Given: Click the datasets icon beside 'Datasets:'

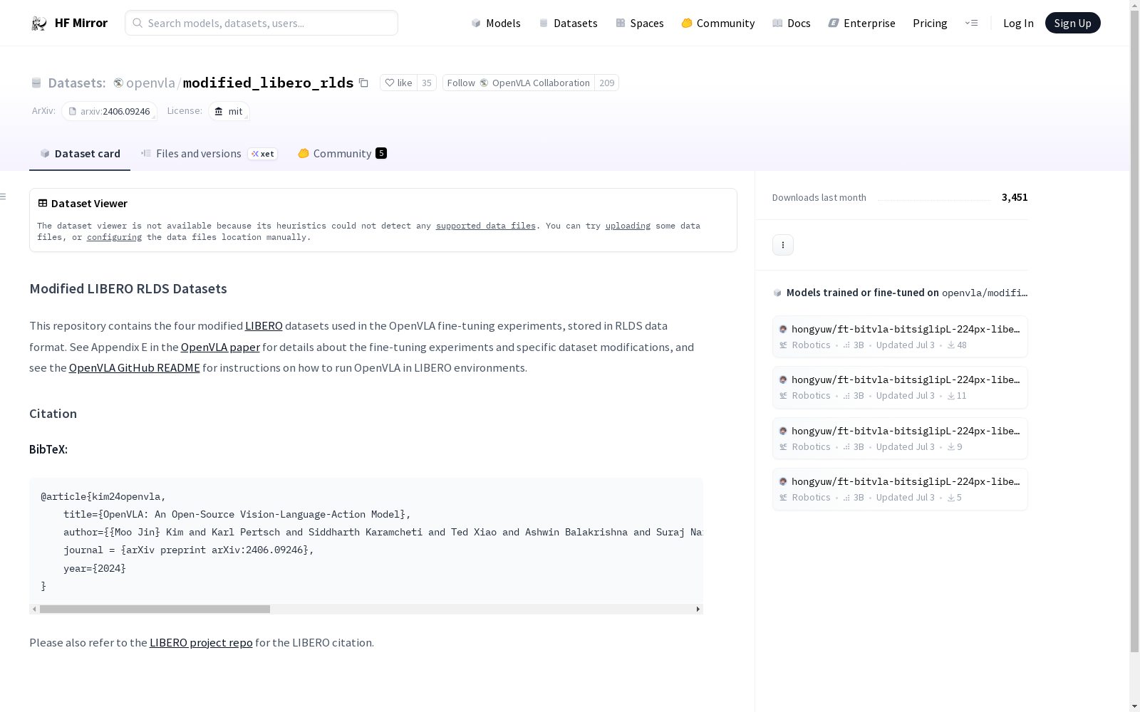Looking at the screenshot, I should click(36, 83).
